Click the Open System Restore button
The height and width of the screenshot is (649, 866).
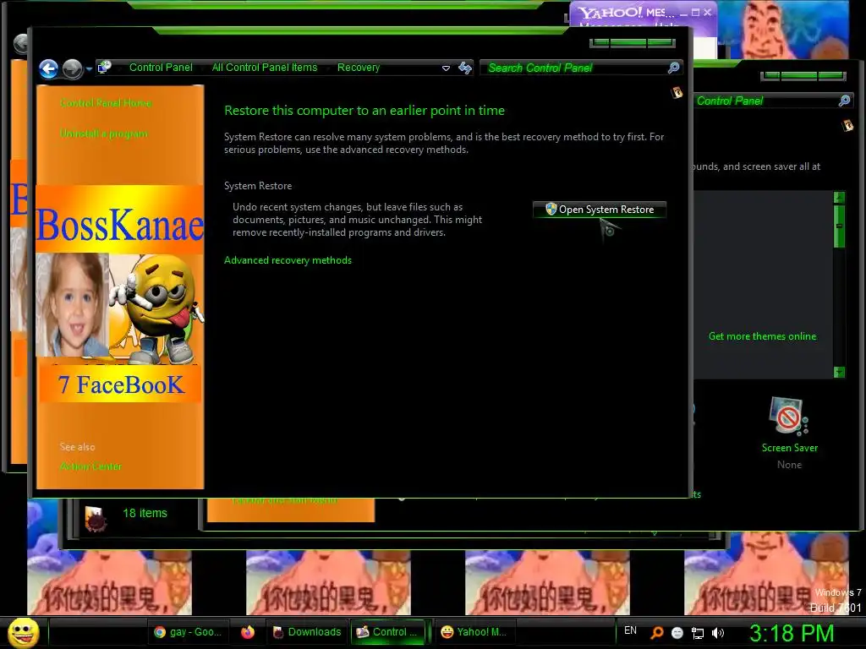[600, 210]
